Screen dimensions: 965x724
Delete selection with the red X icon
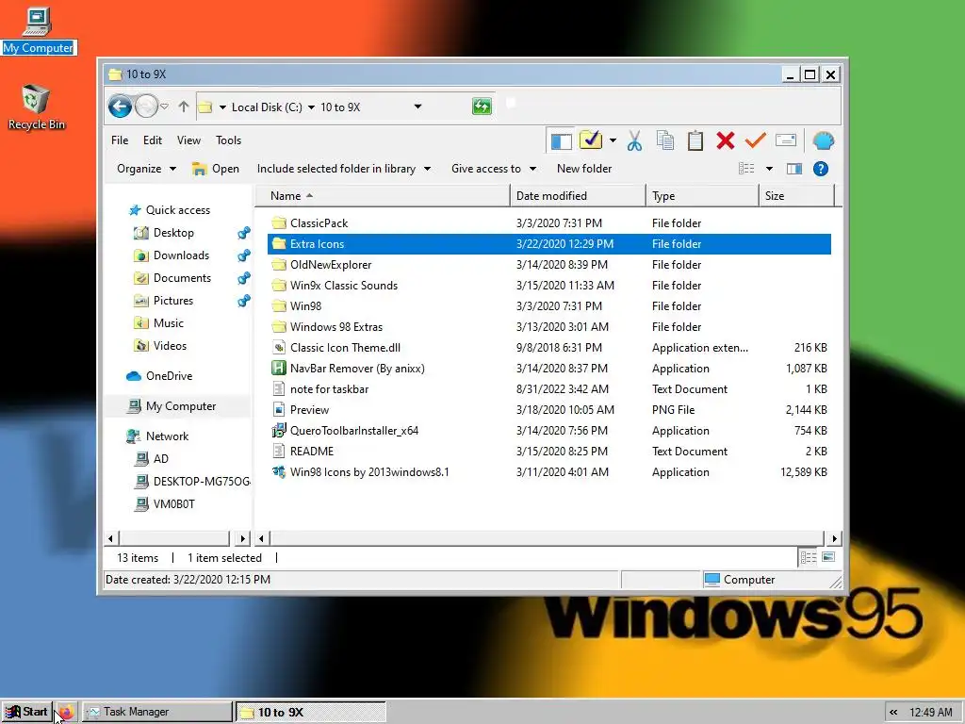click(x=725, y=141)
